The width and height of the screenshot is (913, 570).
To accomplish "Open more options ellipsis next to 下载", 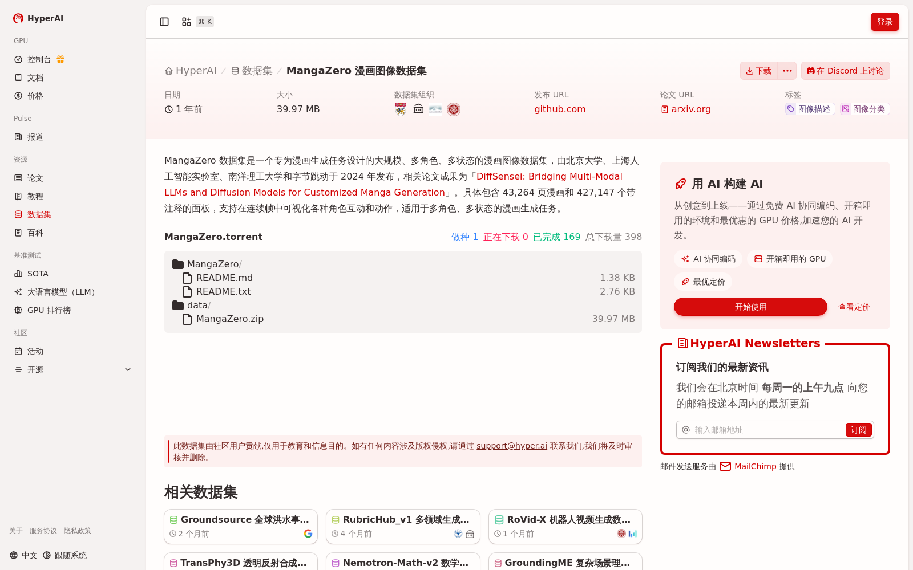I will tap(787, 71).
